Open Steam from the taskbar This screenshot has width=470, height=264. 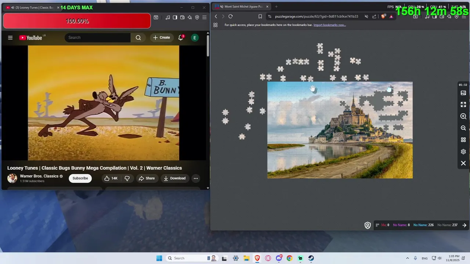pos(311,258)
